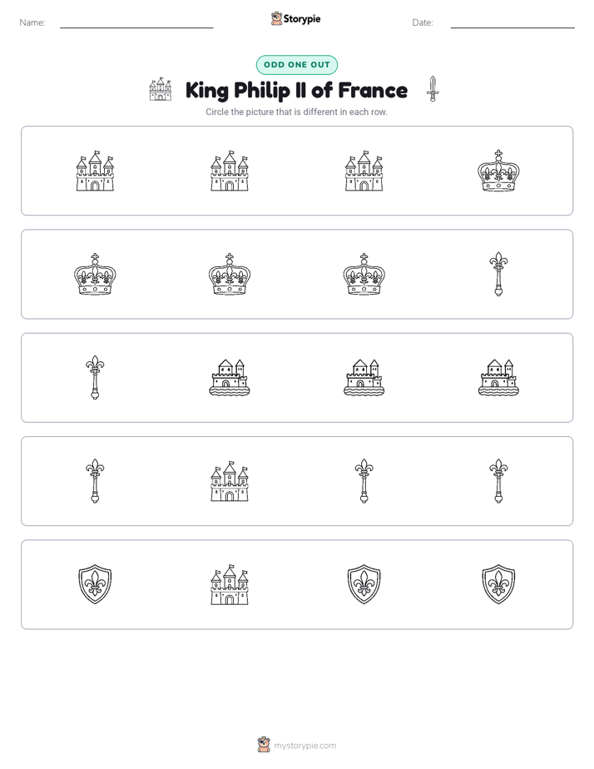Screen dimensions: 594x769
Task: Select the last shield in row five
Action: pos(498,584)
